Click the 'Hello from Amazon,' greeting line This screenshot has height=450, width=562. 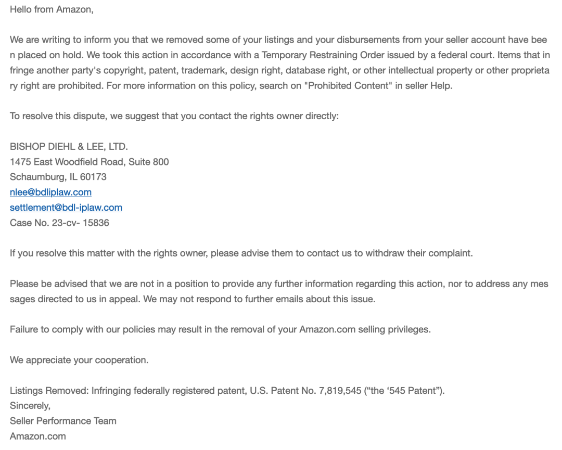pos(52,9)
